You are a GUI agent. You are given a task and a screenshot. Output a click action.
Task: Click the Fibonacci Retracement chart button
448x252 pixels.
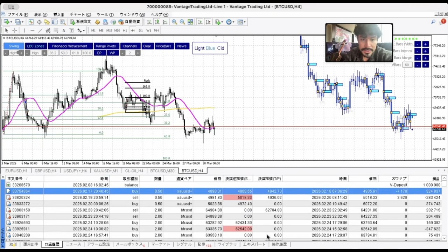[x=70, y=46]
